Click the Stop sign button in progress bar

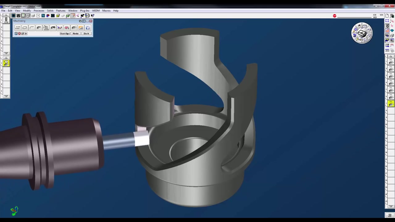pos(335,16)
